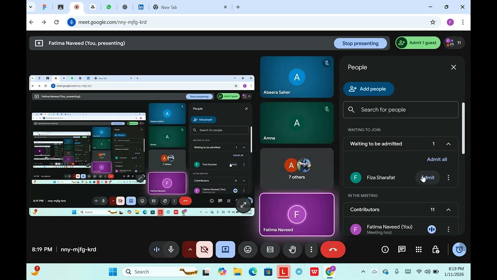Switch to the contact-card icon tab
The width and height of the screenshot is (497, 280).
[x=61, y=7]
